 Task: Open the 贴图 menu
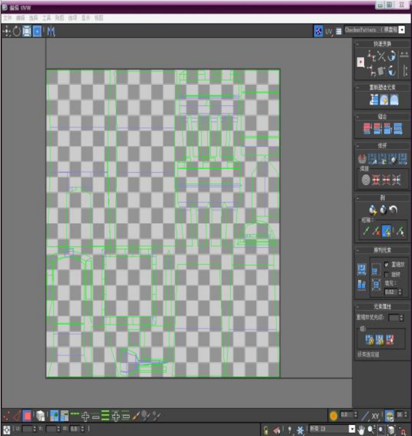pyautogui.click(x=60, y=18)
